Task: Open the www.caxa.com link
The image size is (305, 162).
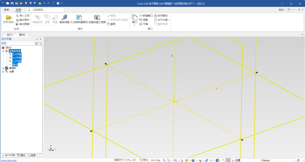Action: (x=9, y=160)
